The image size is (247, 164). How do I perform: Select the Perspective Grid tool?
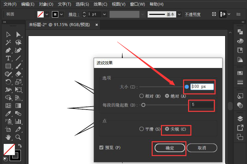point(18,98)
